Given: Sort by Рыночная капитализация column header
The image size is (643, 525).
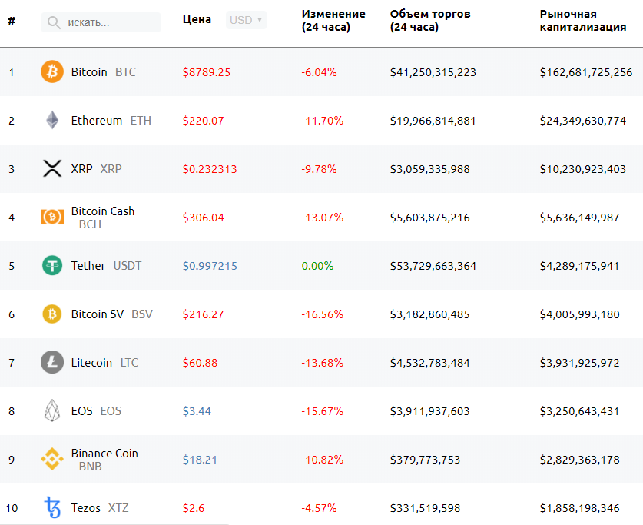Looking at the screenshot, I should [582, 20].
